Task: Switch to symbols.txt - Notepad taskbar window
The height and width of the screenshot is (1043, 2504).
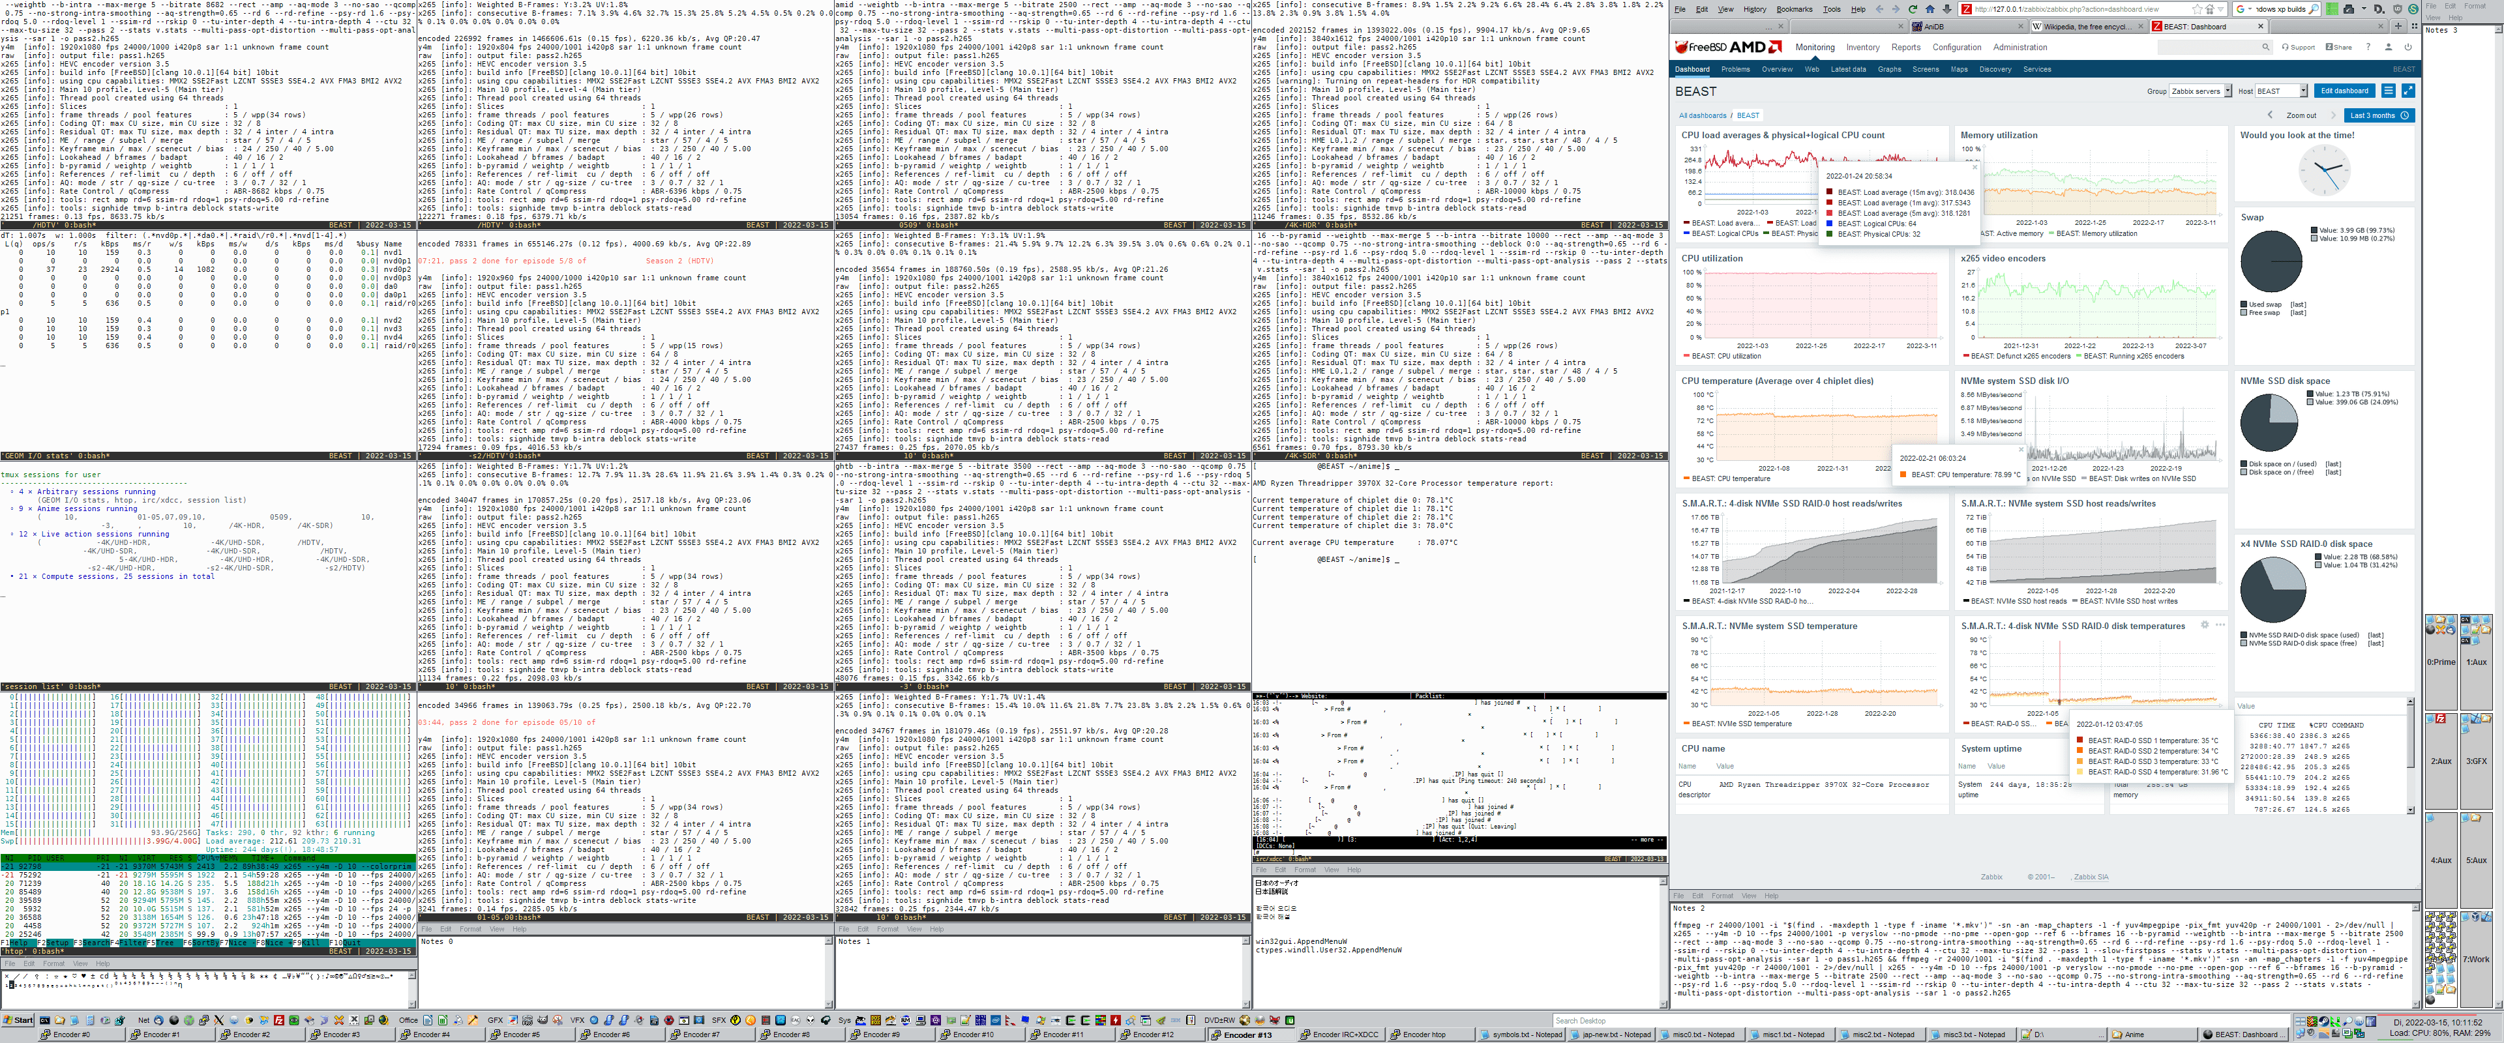Action: [x=1521, y=1035]
